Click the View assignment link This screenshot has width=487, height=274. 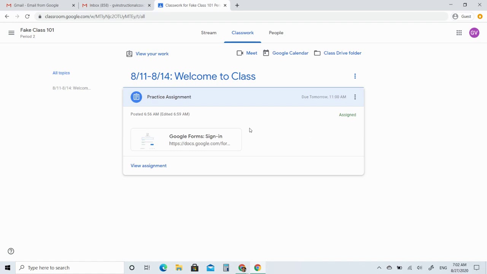point(148,166)
